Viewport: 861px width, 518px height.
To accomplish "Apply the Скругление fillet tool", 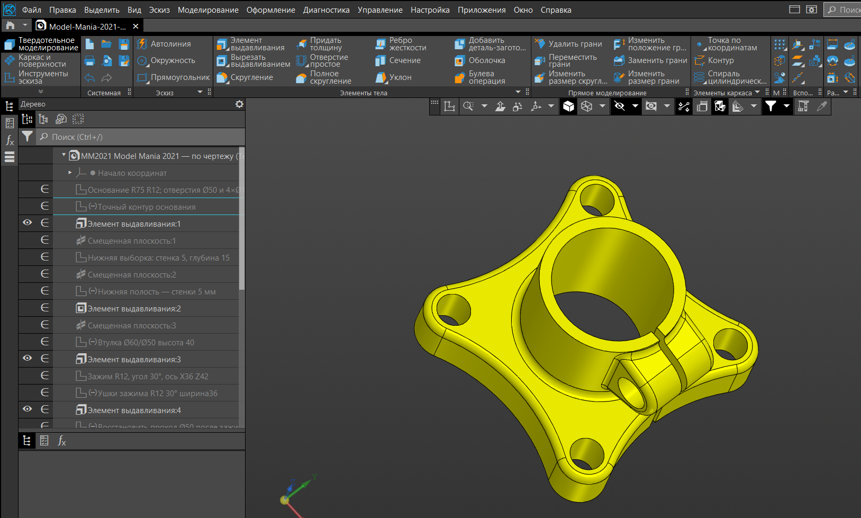I will pos(245,77).
